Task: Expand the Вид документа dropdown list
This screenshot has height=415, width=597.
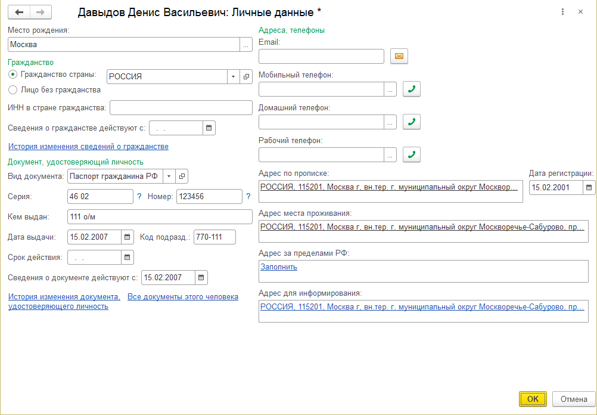Action: (169, 176)
